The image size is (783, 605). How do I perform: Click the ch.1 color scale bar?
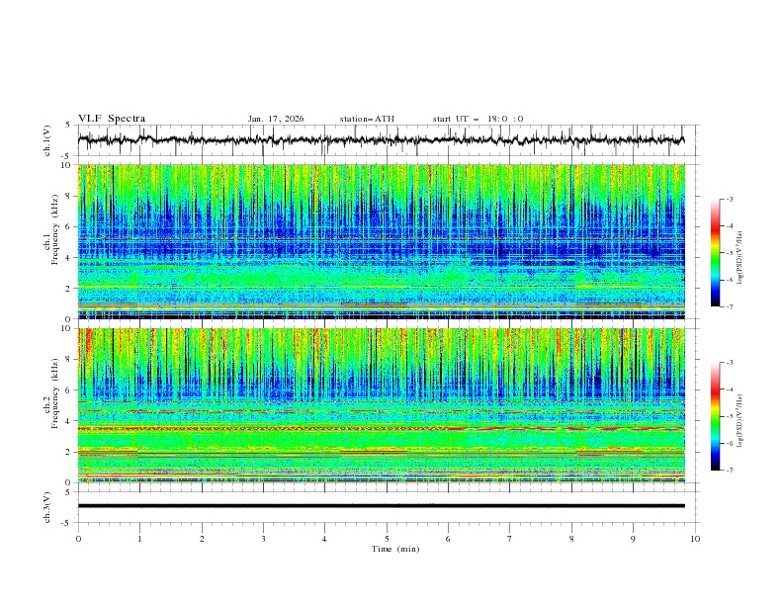(716, 253)
